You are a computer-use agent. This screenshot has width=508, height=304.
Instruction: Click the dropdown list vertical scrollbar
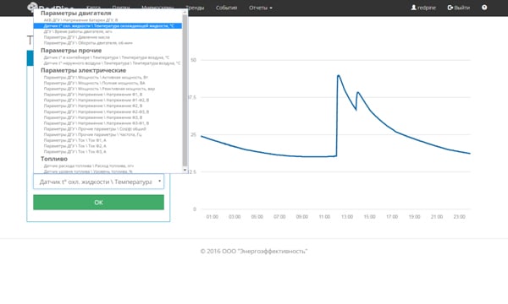tap(185, 90)
